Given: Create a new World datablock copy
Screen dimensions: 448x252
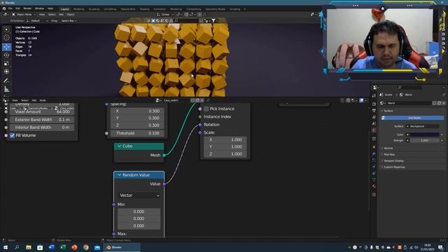Looking at the screenshot, I should 439,103.
